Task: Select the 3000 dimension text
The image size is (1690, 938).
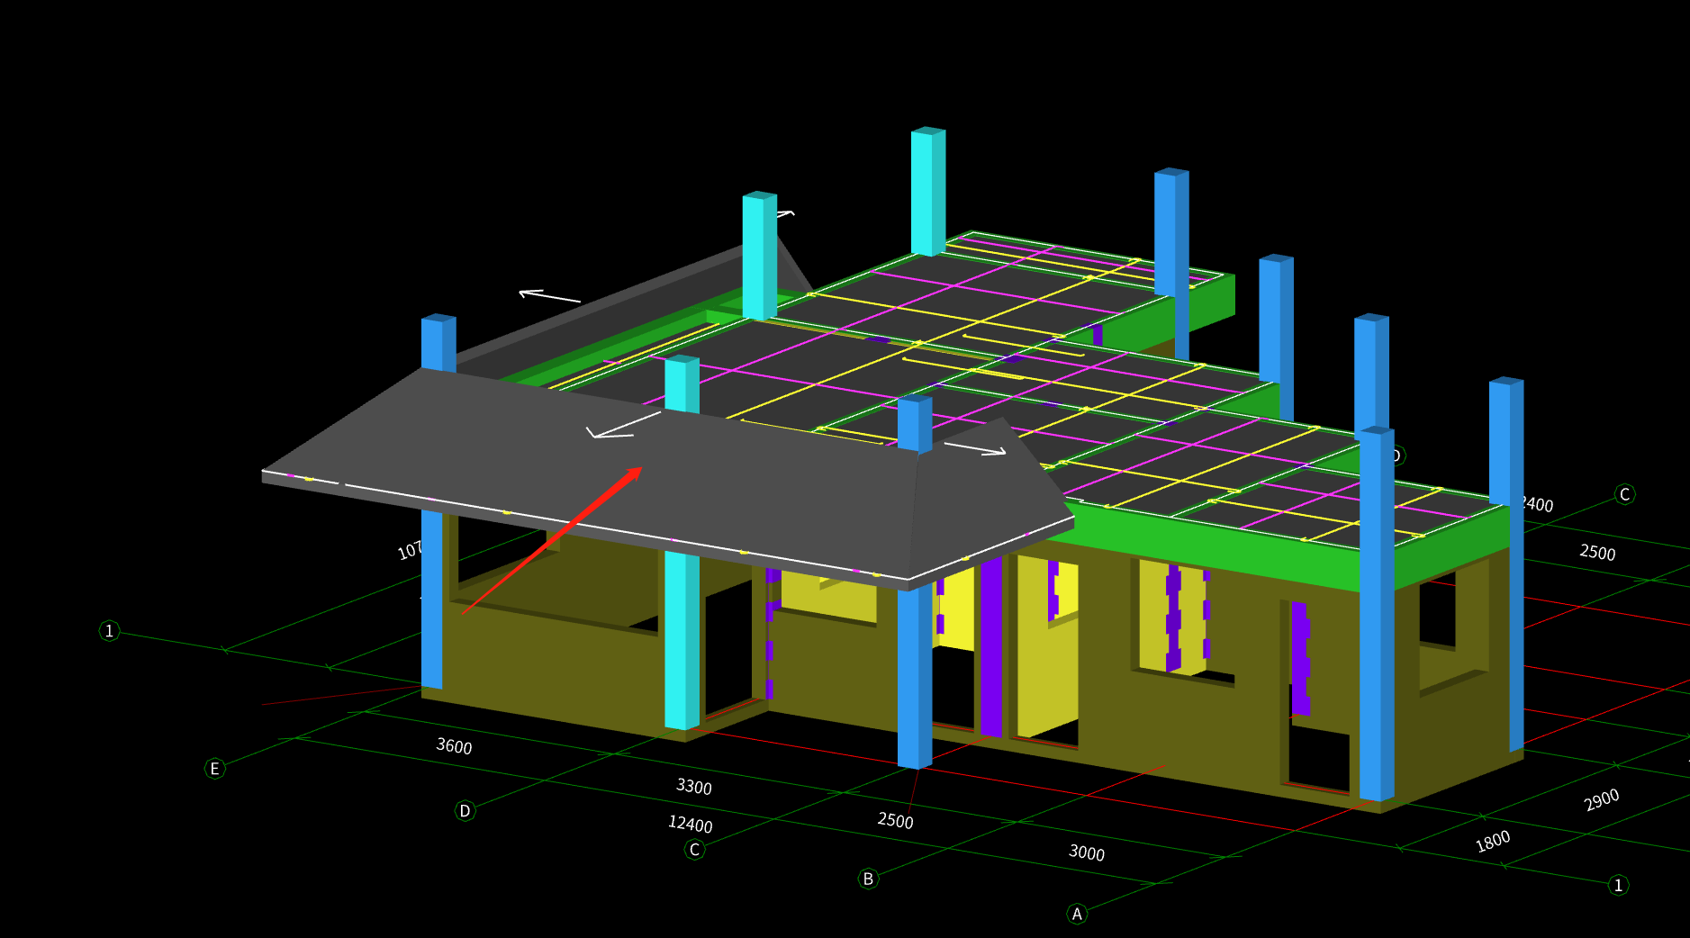Action: coord(1086,852)
